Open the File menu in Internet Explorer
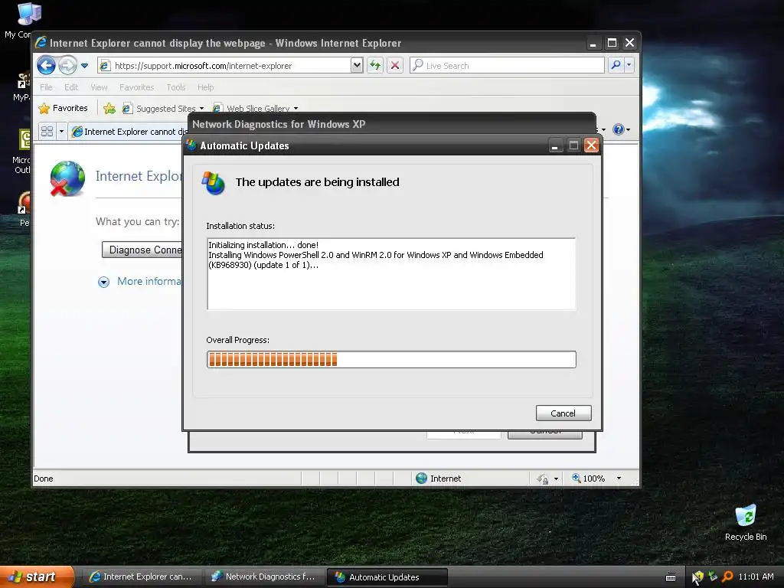 46,87
